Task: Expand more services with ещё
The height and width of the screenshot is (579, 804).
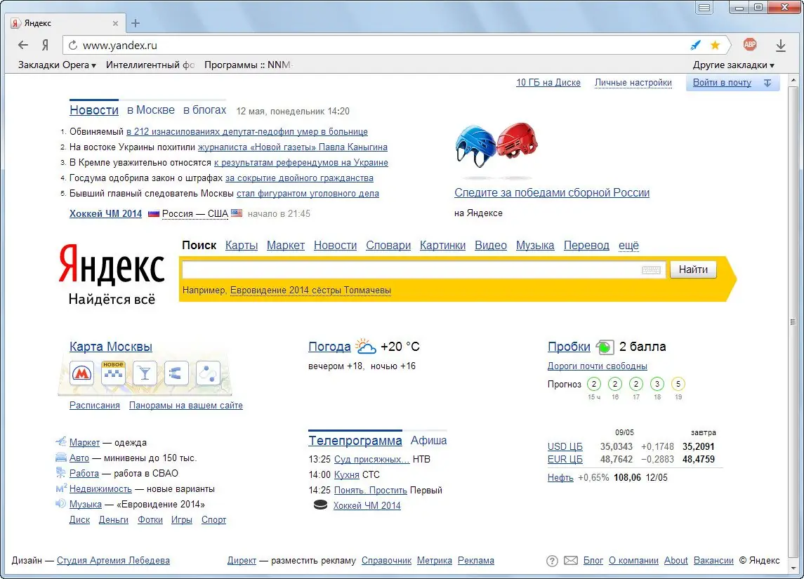Action: [x=628, y=246]
